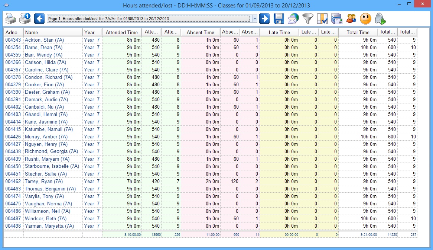This screenshot has width=433, height=250.
Task: Open student Terrey, Ryan (7A)
Action: pyautogui.click(x=43, y=182)
